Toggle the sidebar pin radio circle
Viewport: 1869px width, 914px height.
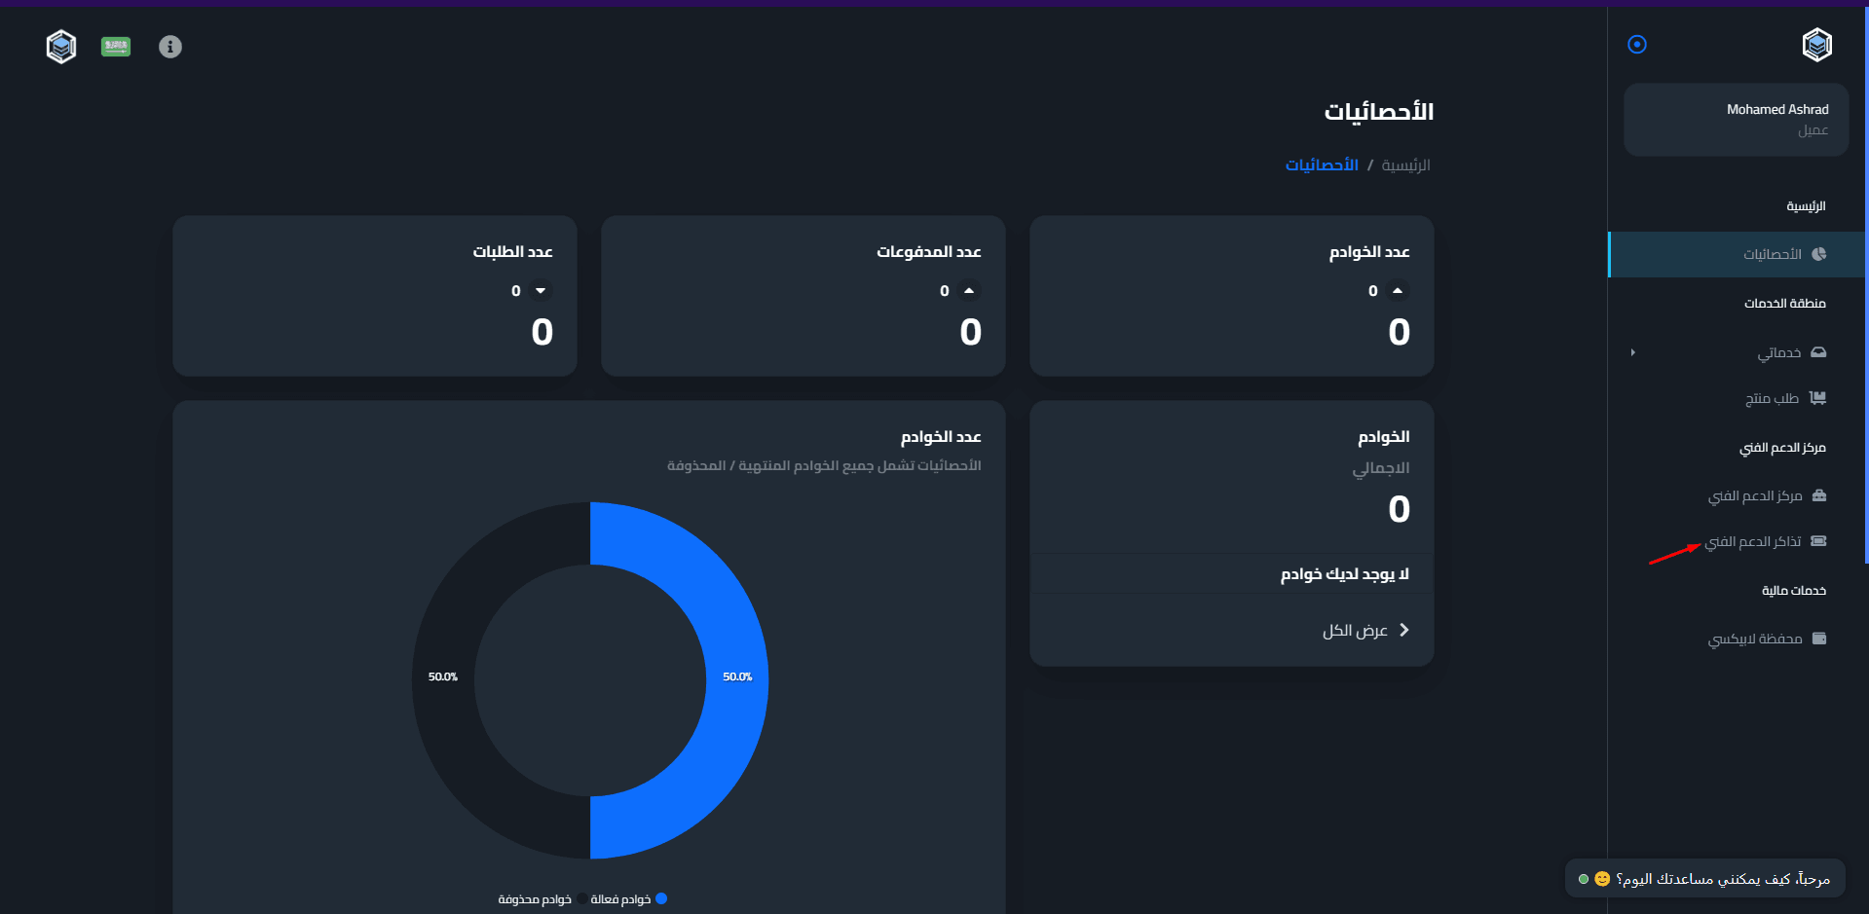pos(1637,45)
